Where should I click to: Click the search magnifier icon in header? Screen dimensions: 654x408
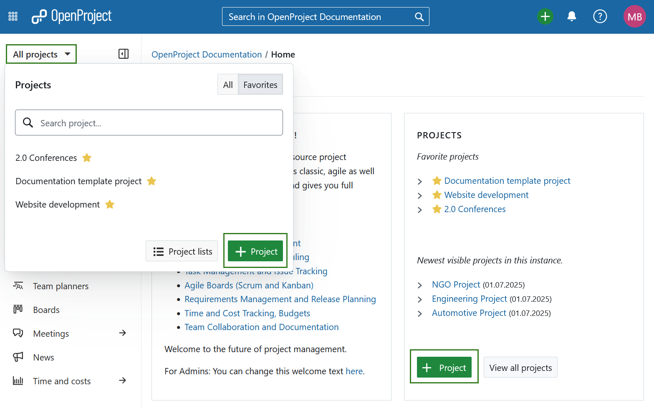point(419,17)
